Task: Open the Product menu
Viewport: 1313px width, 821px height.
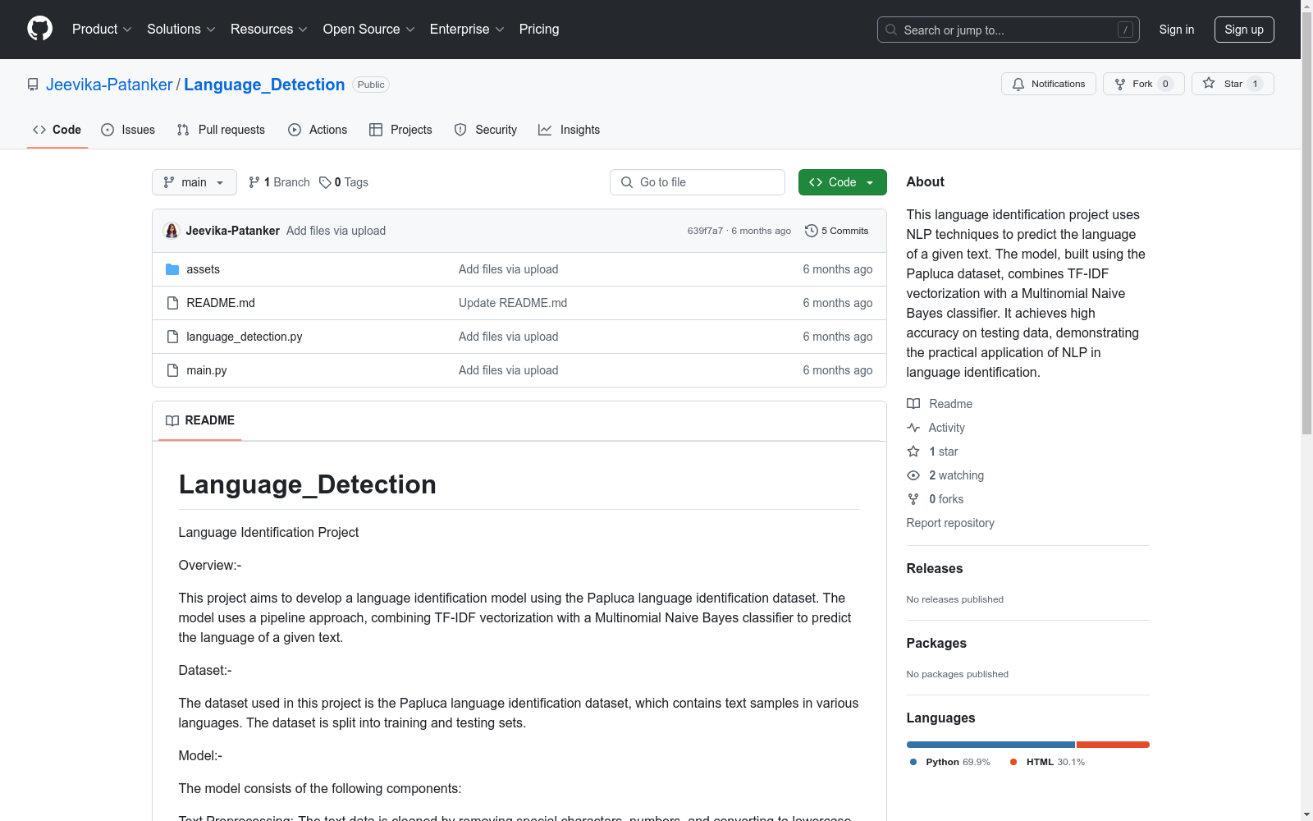Action: click(102, 29)
